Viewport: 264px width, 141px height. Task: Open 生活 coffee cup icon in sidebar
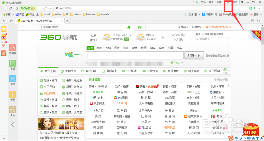click(x=13, y=111)
